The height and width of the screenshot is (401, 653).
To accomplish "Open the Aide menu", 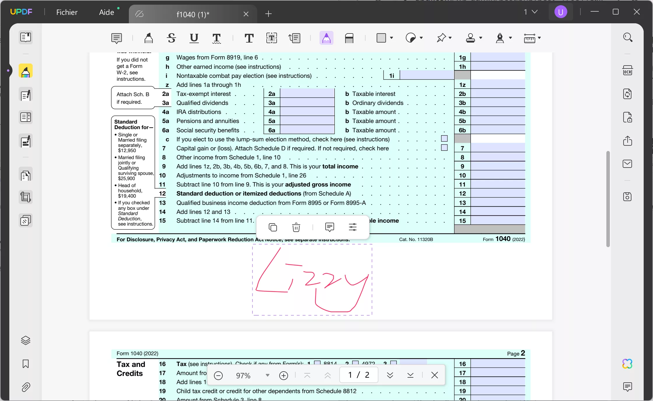I will pyautogui.click(x=106, y=12).
